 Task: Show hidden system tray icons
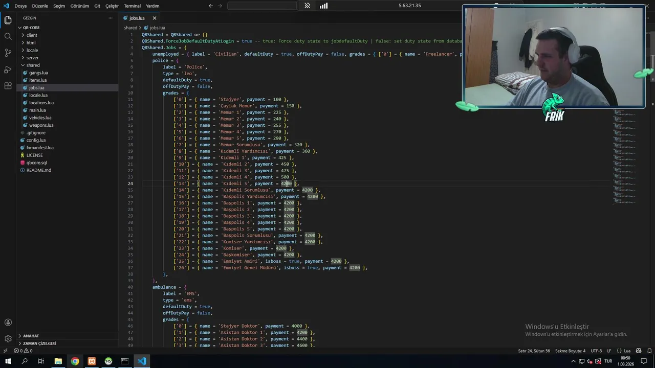573,361
